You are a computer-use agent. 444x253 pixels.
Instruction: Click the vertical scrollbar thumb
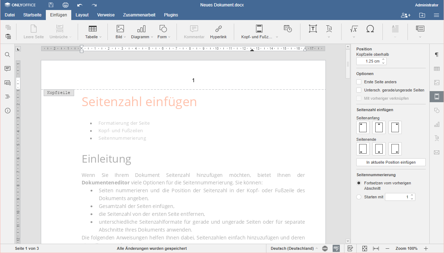point(348,64)
